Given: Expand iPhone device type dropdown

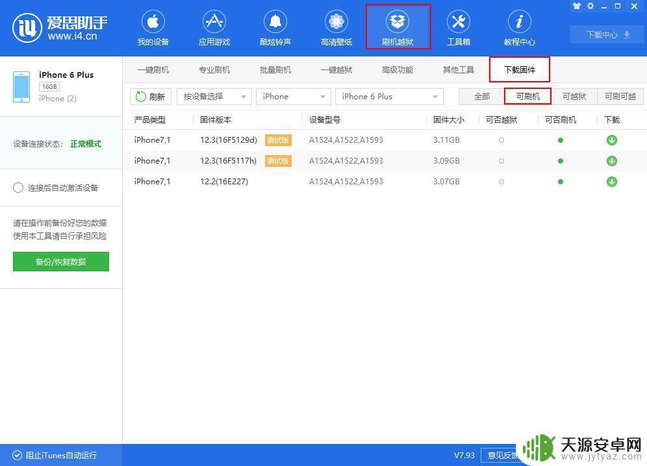Looking at the screenshot, I should coord(294,97).
